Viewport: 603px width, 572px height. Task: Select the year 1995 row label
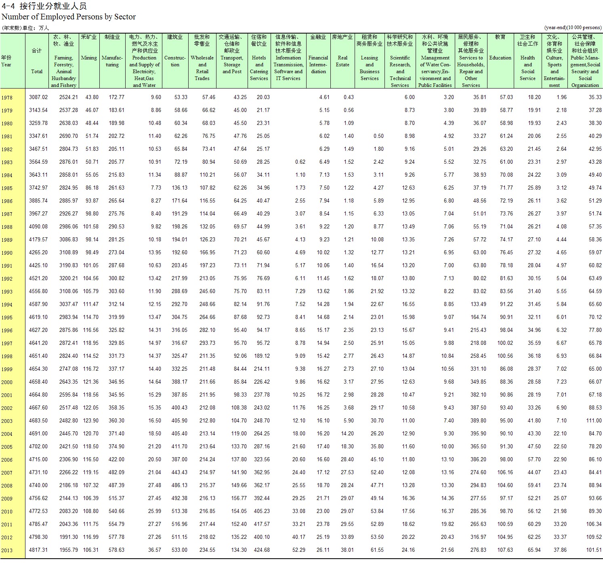tap(7, 318)
